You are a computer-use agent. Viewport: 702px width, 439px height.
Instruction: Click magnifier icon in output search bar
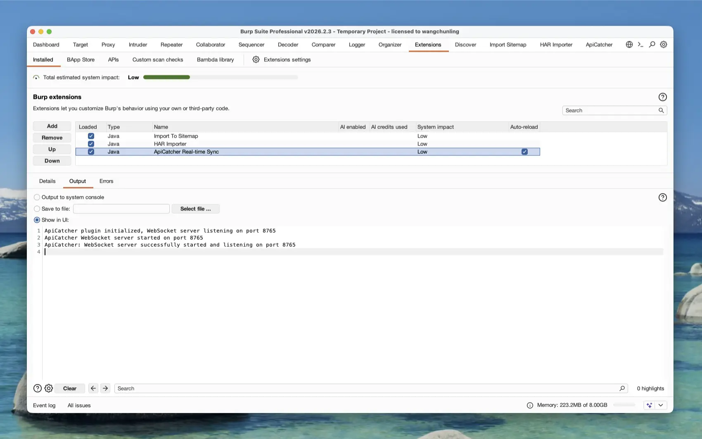point(622,388)
